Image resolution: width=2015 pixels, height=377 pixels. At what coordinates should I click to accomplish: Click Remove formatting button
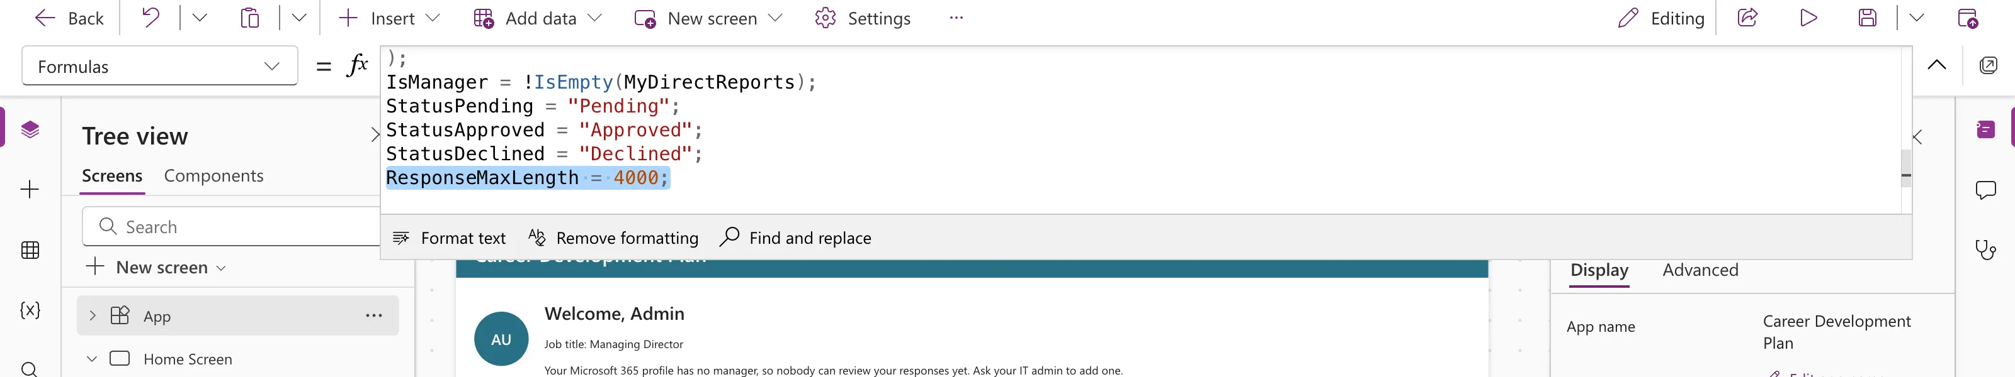click(x=613, y=238)
